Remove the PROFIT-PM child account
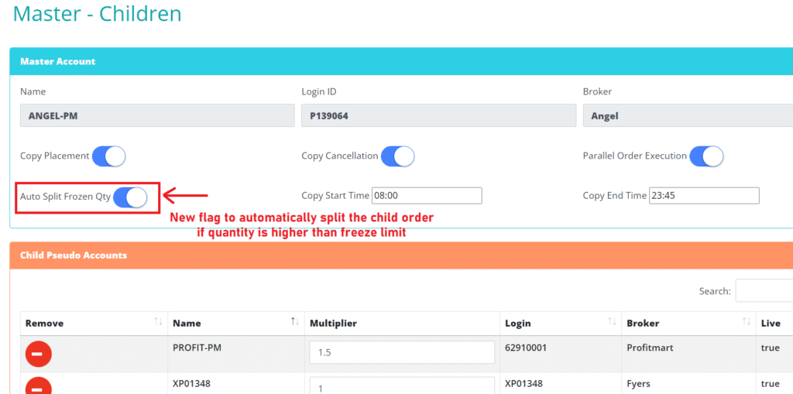The width and height of the screenshot is (793, 394). point(38,354)
